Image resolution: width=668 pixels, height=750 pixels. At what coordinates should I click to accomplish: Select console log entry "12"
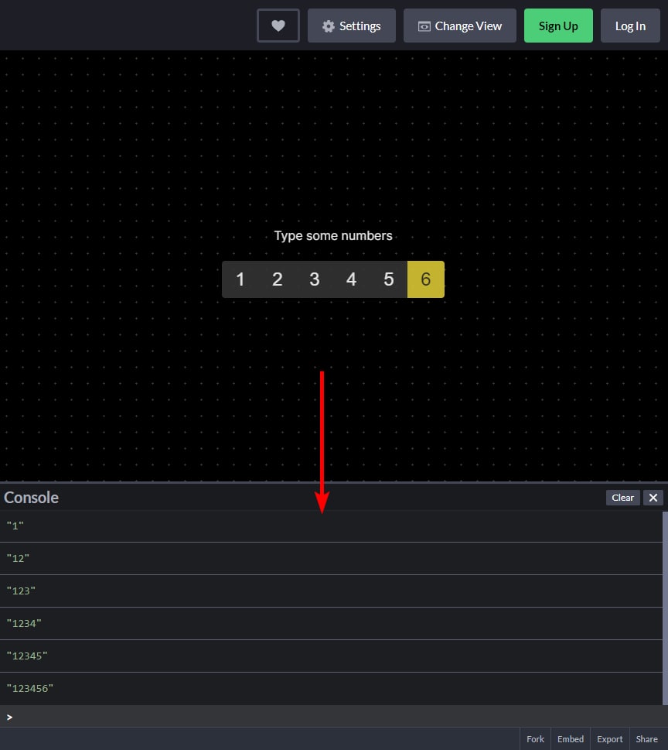pos(331,559)
